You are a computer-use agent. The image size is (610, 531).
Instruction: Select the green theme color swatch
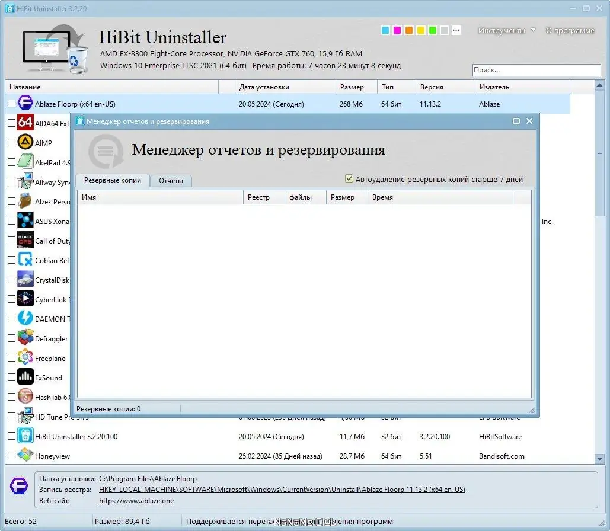tap(432, 30)
